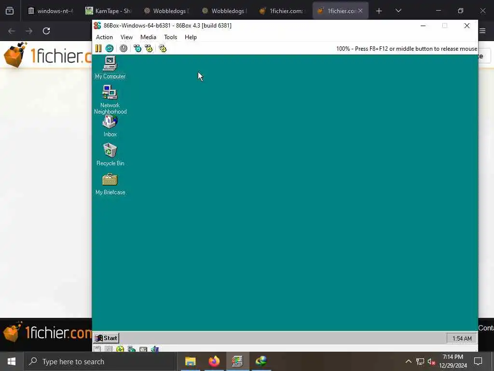Viewport: 494px width, 371px height.
Task: Open the Action menu in 86Box
Action: coord(104,37)
